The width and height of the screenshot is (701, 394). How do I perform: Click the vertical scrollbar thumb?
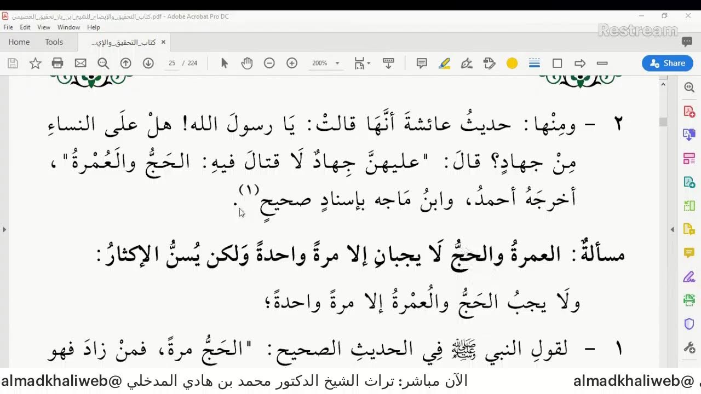click(663, 122)
